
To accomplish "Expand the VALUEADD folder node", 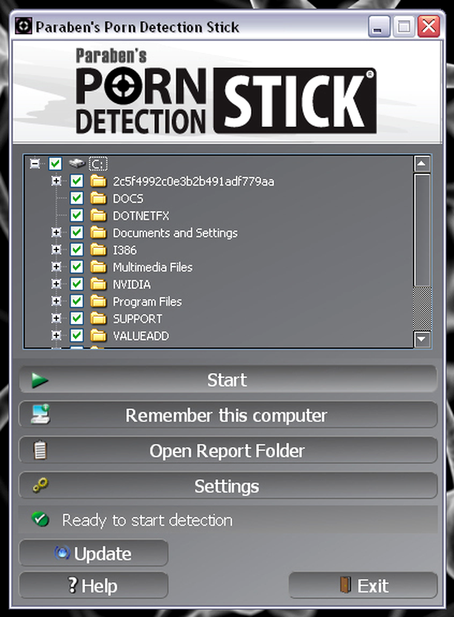I will pyautogui.click(x=56, y=335).
